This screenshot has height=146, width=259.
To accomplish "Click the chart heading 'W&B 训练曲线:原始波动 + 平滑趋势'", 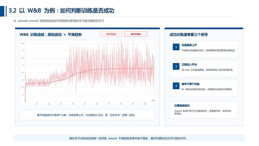I will coord(51,35).
